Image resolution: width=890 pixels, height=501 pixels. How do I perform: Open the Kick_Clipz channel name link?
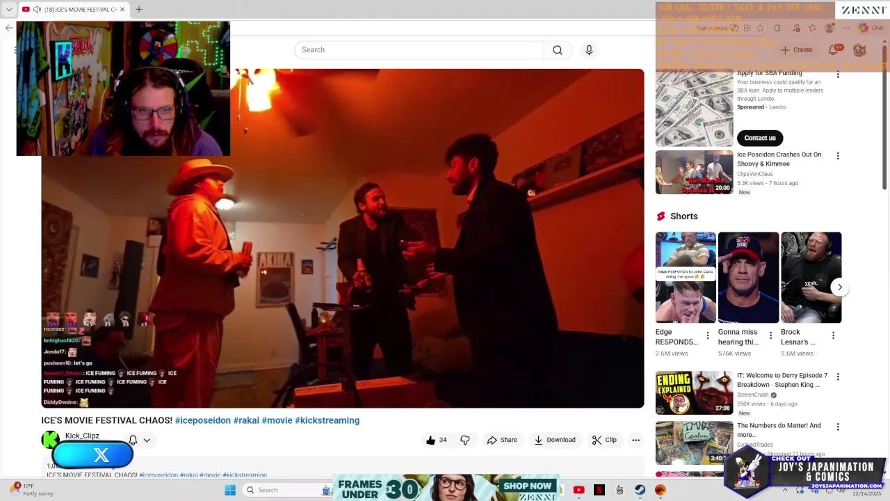pyautogui.click(x=82, y=436)
